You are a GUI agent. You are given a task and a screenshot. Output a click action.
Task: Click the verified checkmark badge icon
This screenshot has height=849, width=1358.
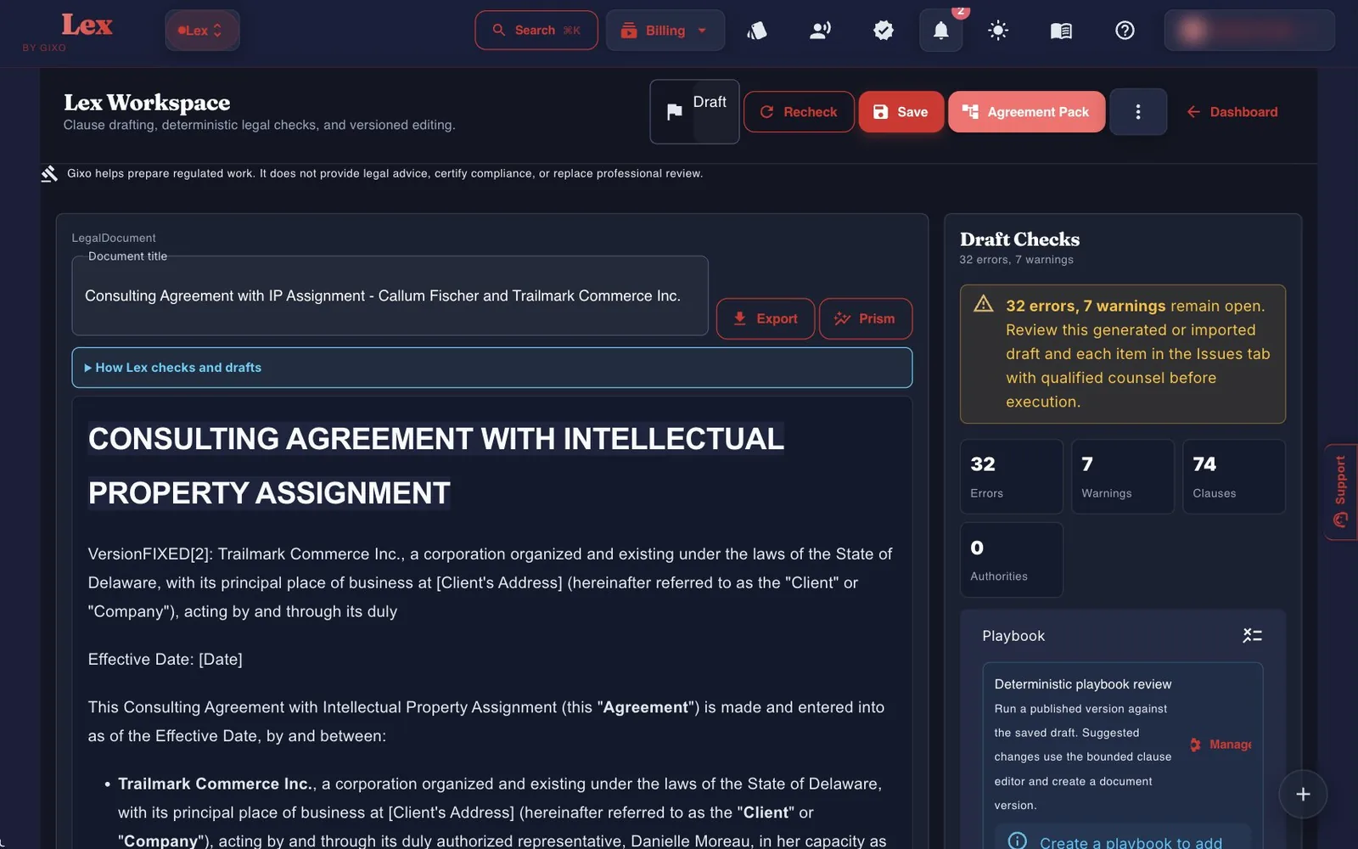pos(884,31)
